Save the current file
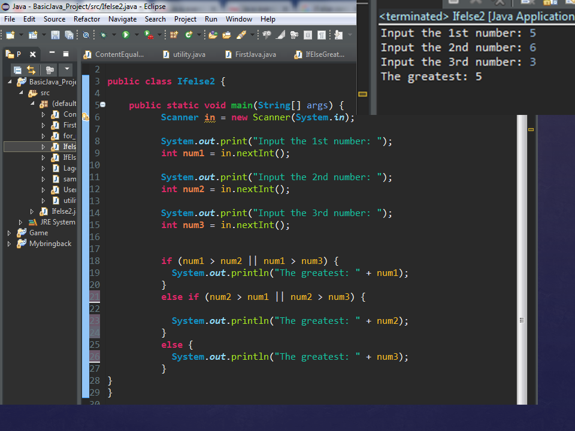575x431 pixels. tap(55, 35)
